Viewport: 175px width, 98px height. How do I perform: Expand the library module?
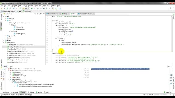(x=3, y=40)
